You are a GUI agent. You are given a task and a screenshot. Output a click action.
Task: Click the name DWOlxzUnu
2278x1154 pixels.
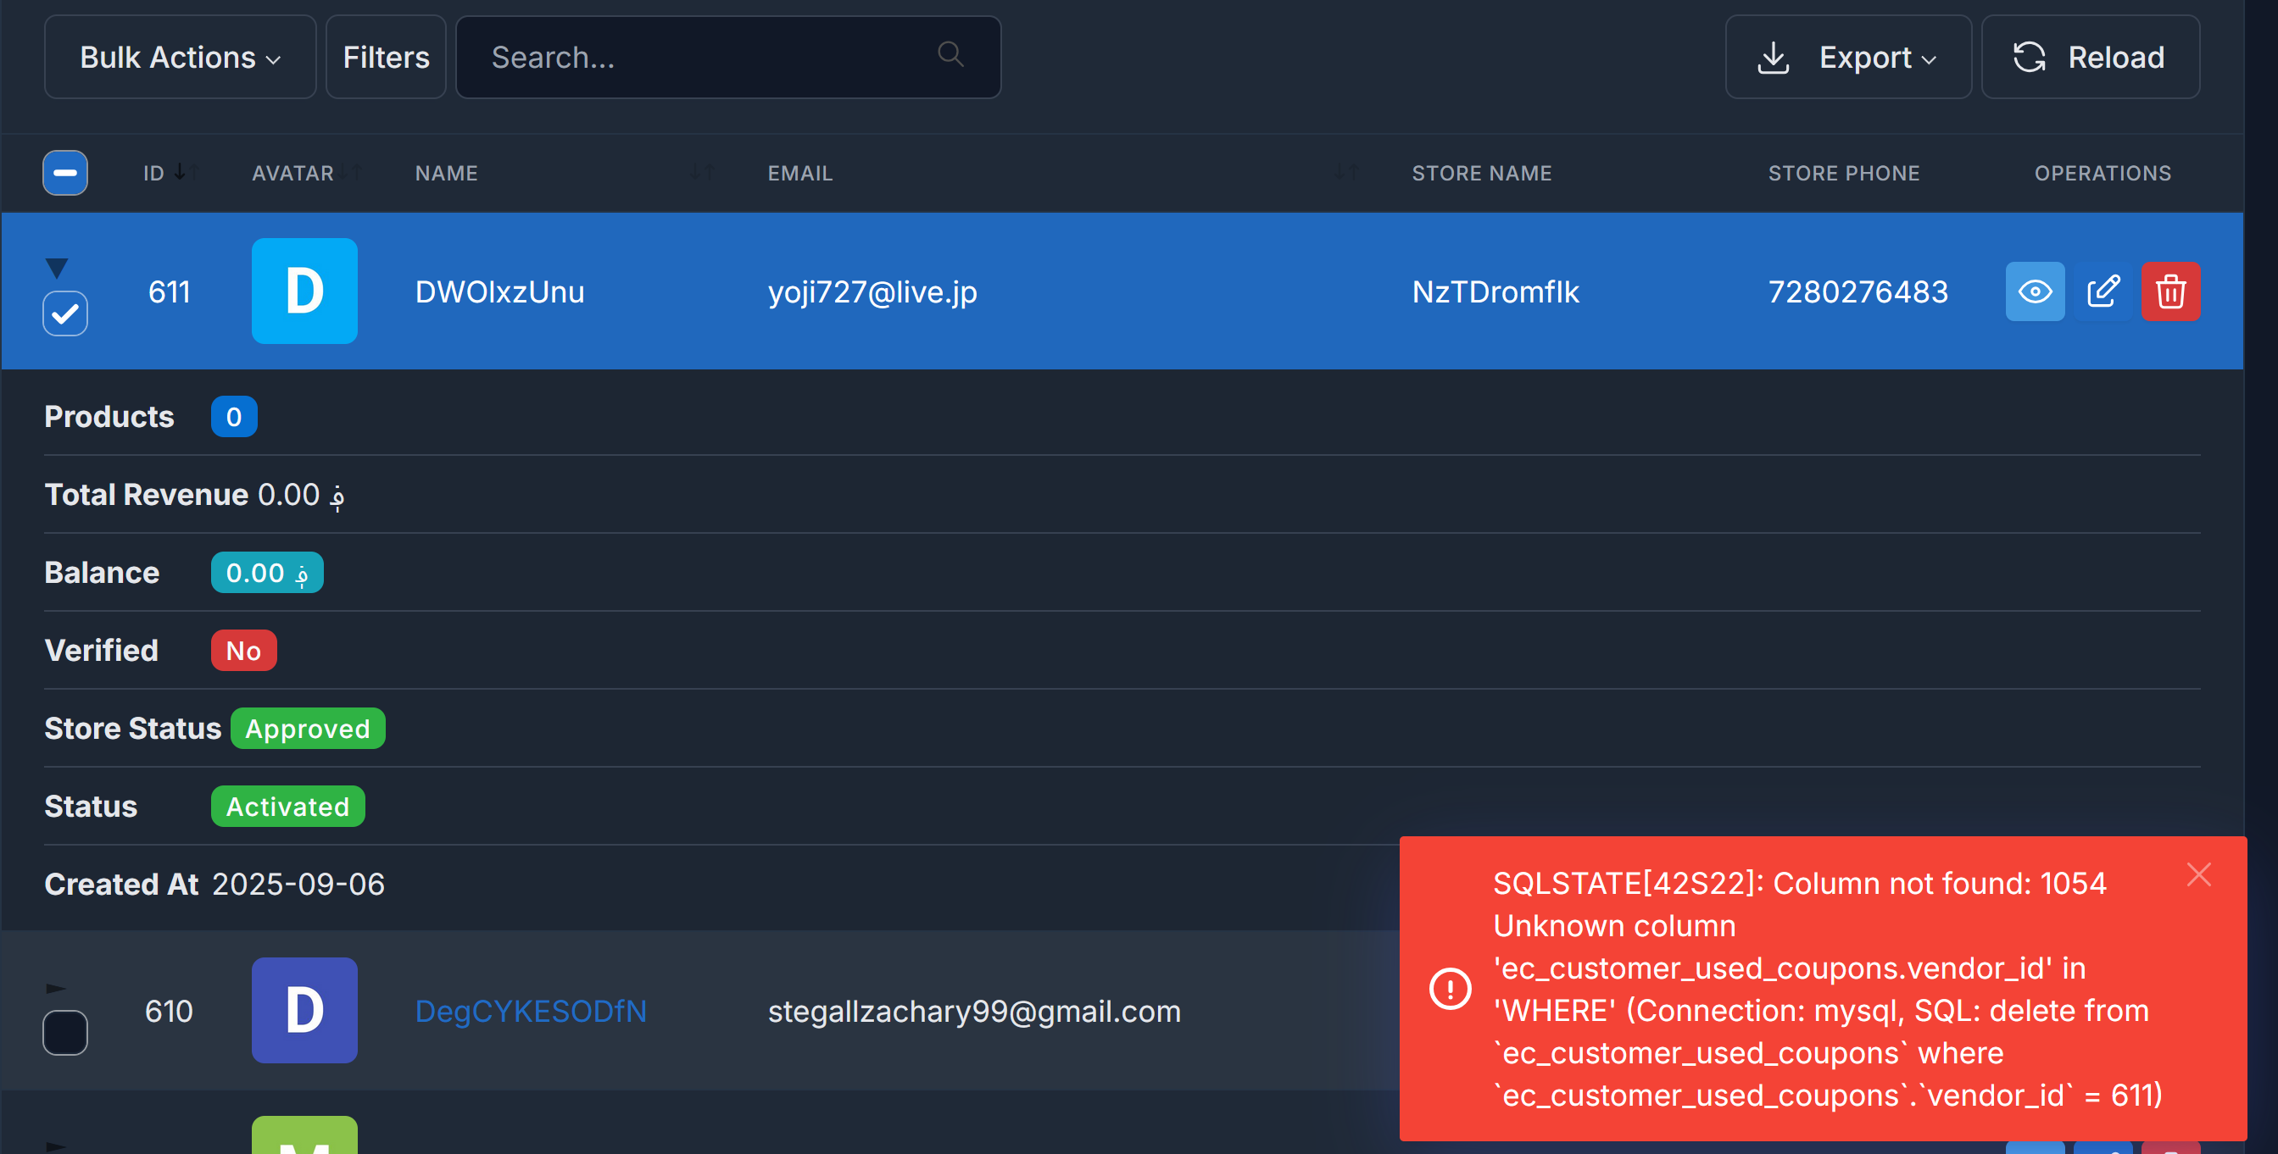tap(499, 291)
